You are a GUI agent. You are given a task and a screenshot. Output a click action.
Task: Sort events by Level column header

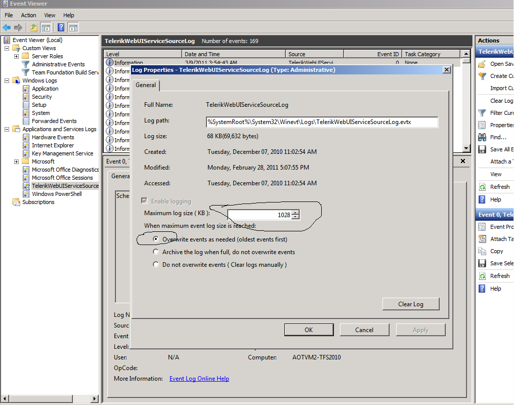[143, 54]
